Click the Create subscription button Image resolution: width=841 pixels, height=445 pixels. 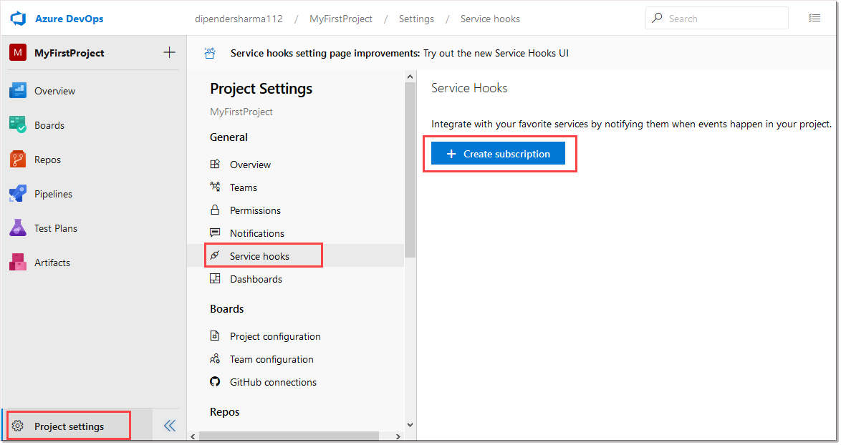click(x=498, y=154)
